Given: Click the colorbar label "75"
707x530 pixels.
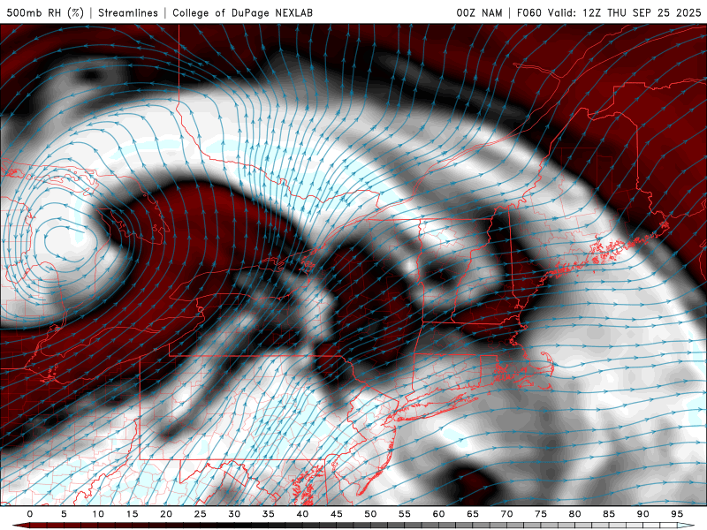Looking at the screenshot, I should [541, 514].
